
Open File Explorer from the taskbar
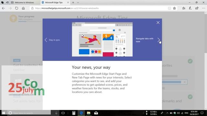(x=89, y=113)
